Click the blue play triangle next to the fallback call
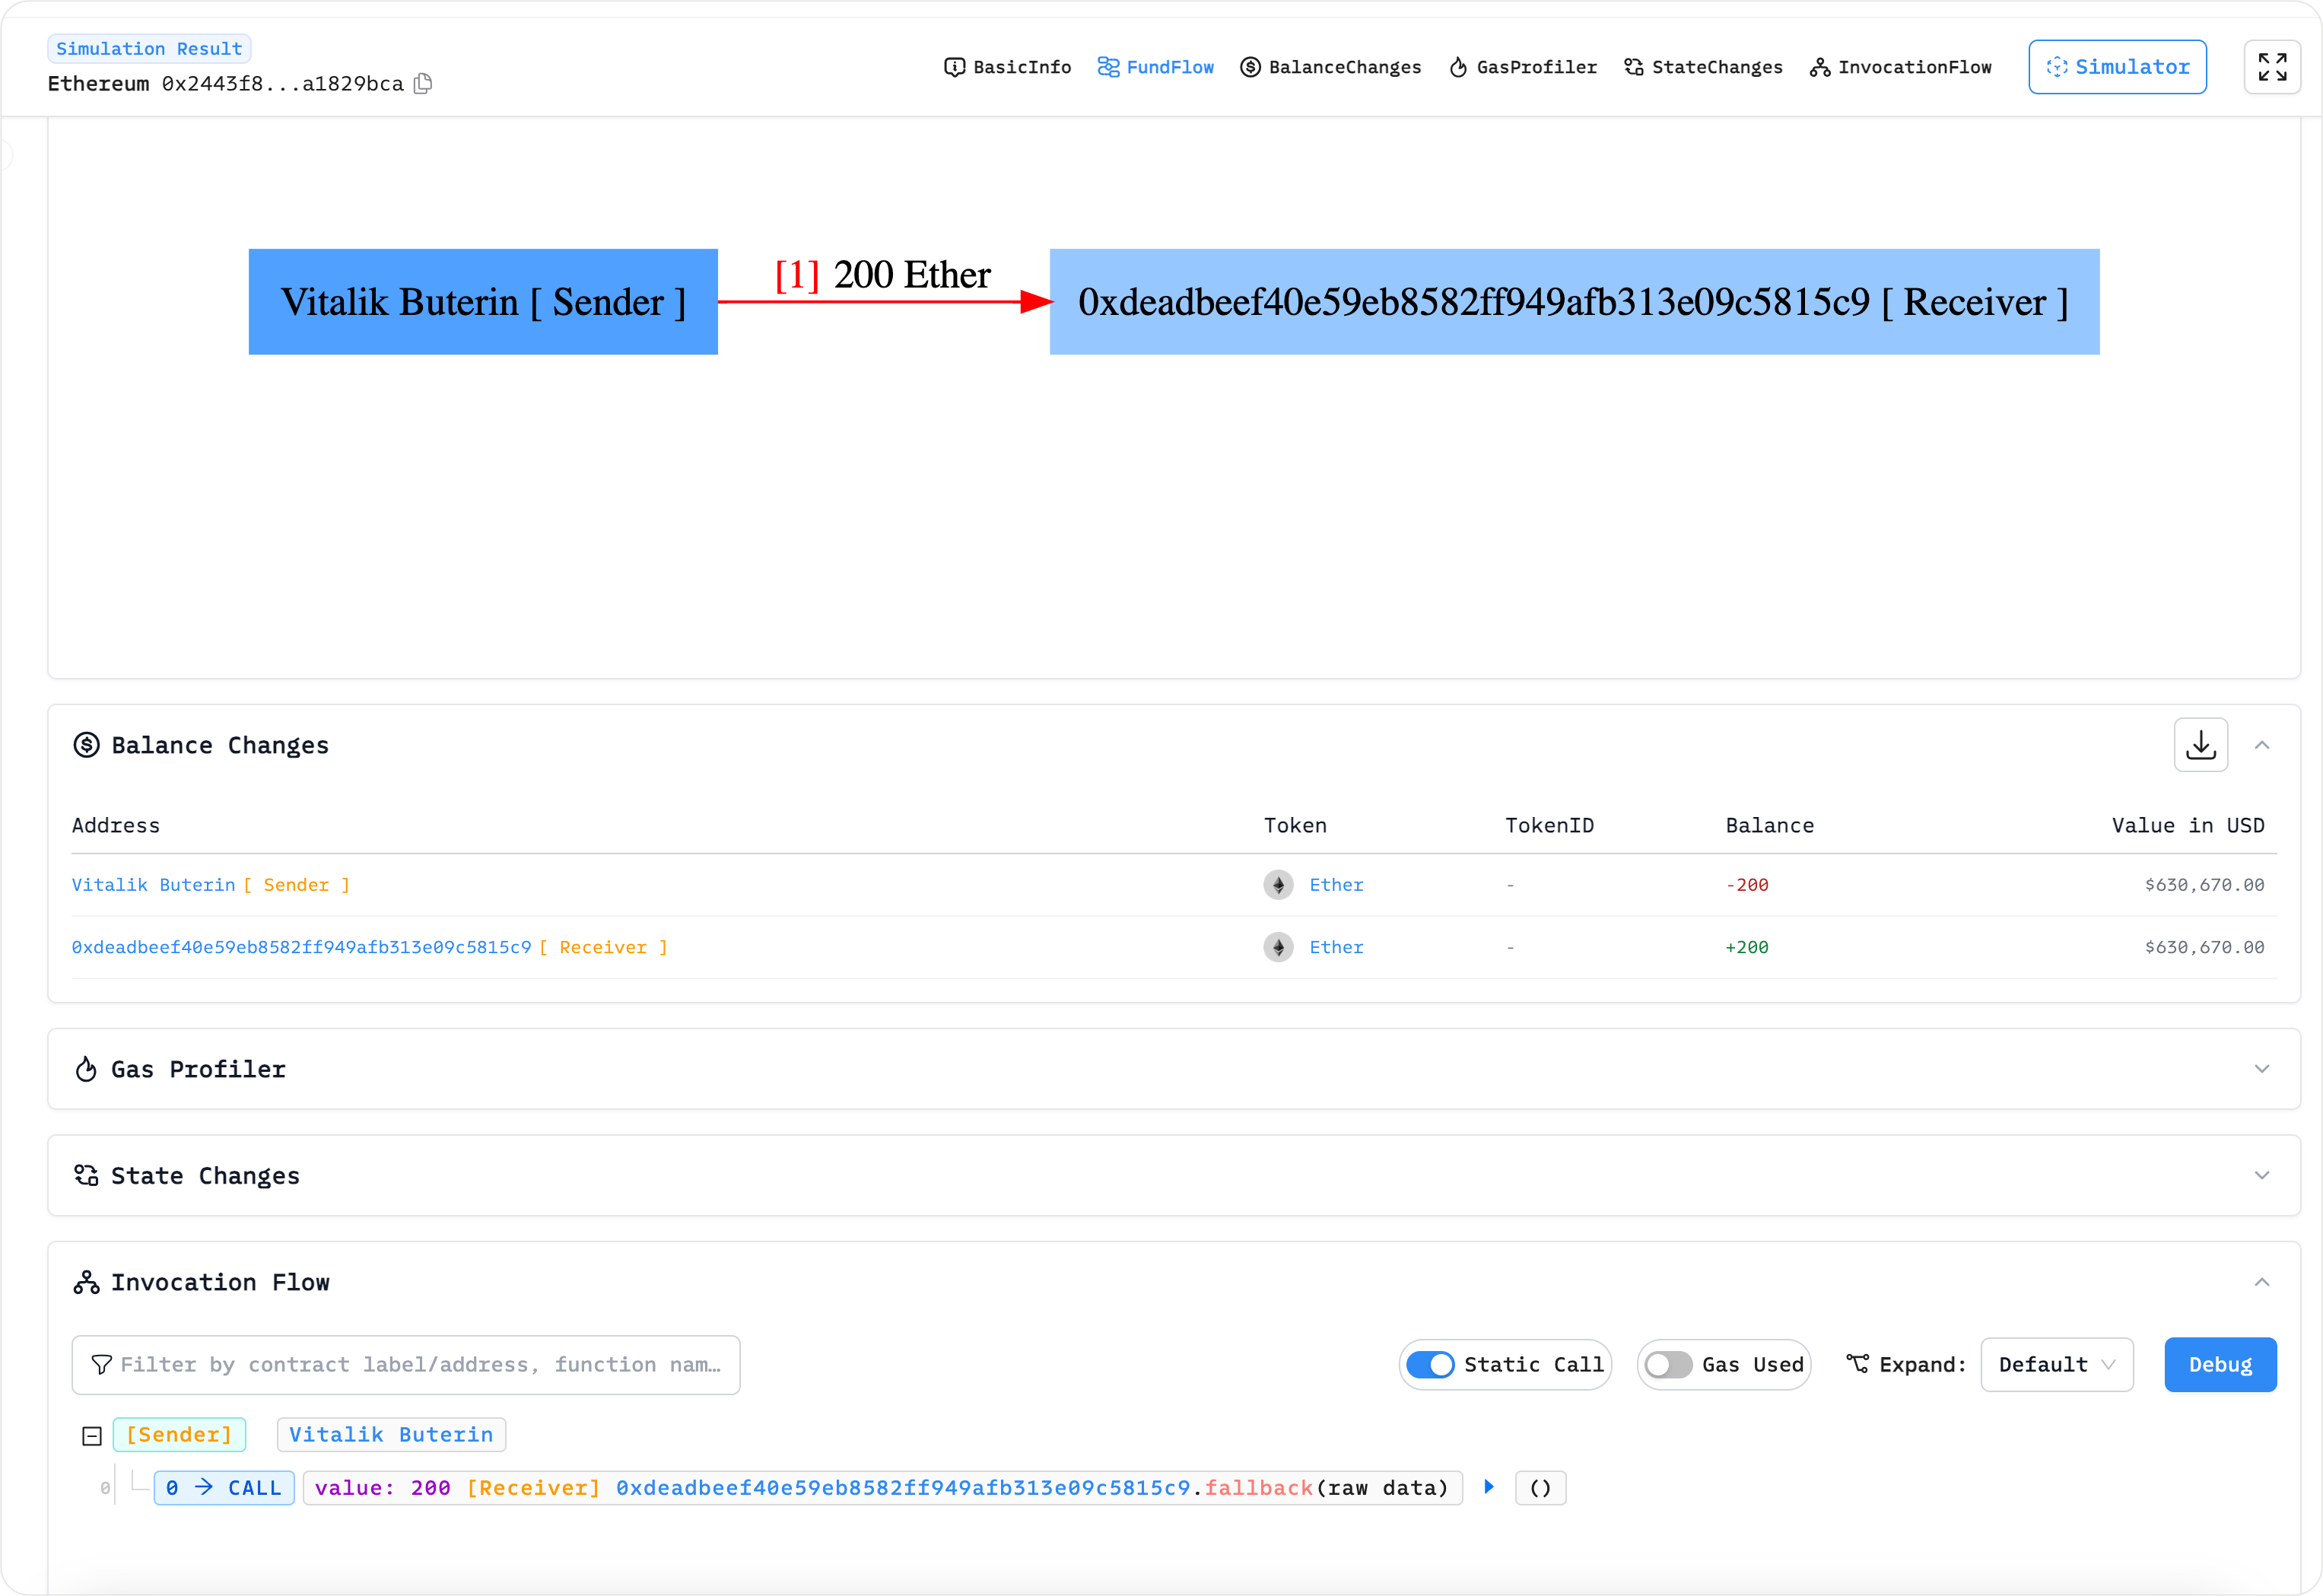 coord(1488,1487)
